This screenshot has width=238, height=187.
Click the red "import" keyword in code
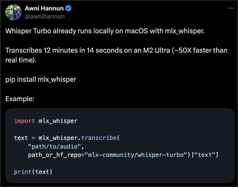24,121
